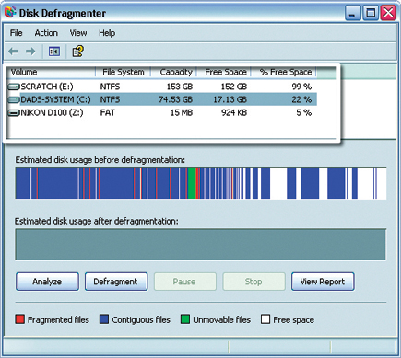
Task: Open the Action menu
Action: pos(46,33)
